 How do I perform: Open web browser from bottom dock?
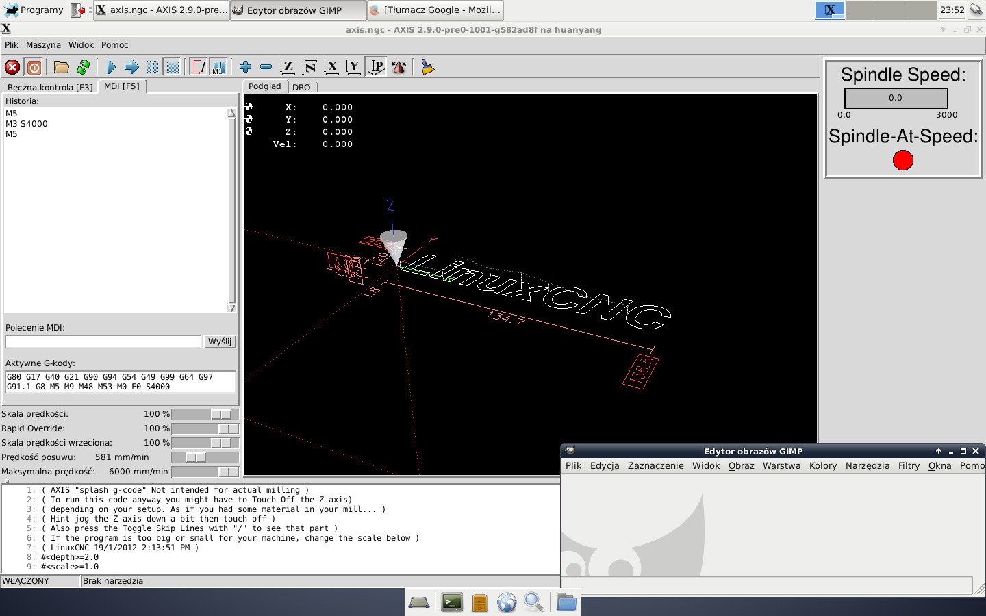pyautogui.click(x=507, y=602)
